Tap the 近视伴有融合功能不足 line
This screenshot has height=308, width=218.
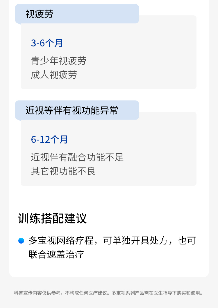(77, 157)
